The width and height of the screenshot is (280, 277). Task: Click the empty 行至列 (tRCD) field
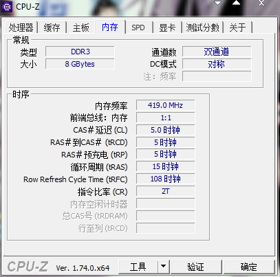coord(165,228)
